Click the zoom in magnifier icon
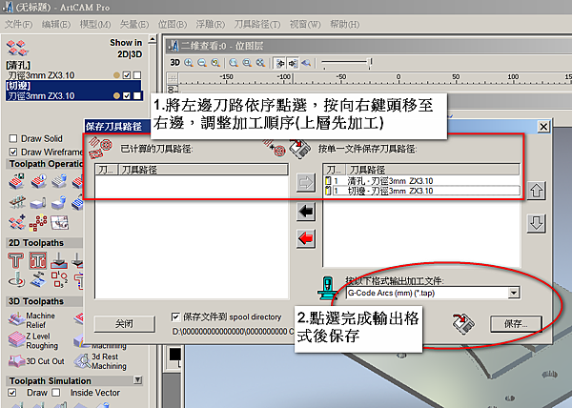This screenshot has height=408, width=572. pos(189,63)
